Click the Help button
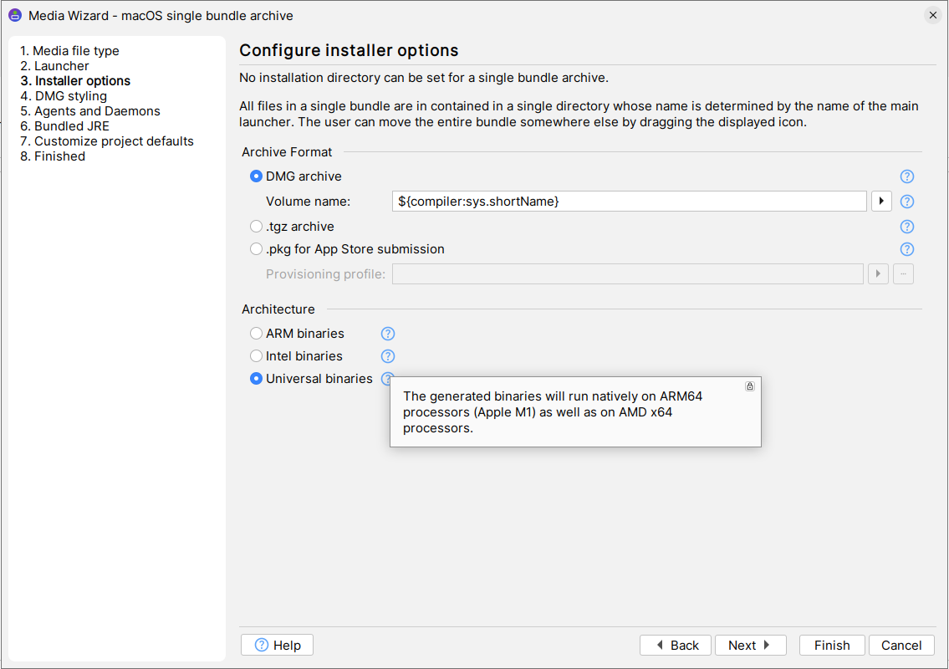 [x=278, y=645]
